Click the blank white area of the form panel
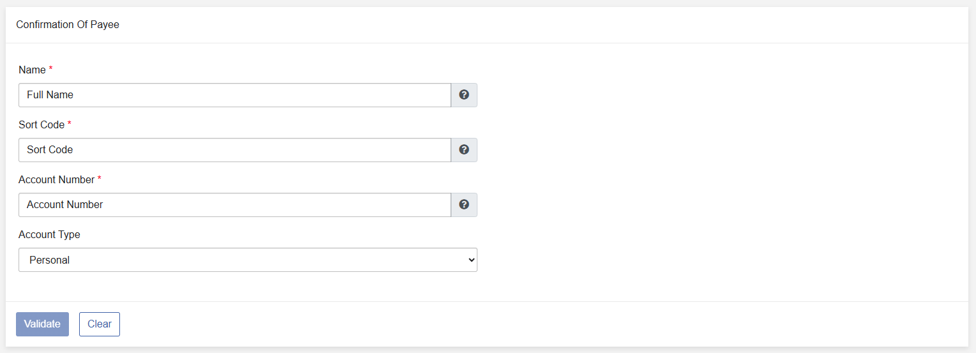 coord(721,172)
